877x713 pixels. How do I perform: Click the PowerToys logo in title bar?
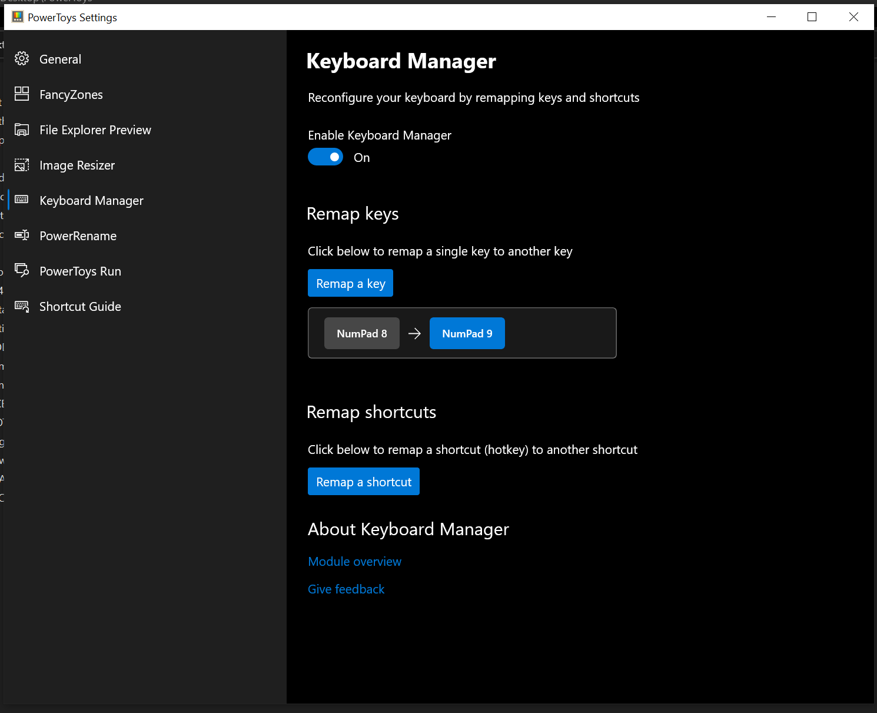18,16
